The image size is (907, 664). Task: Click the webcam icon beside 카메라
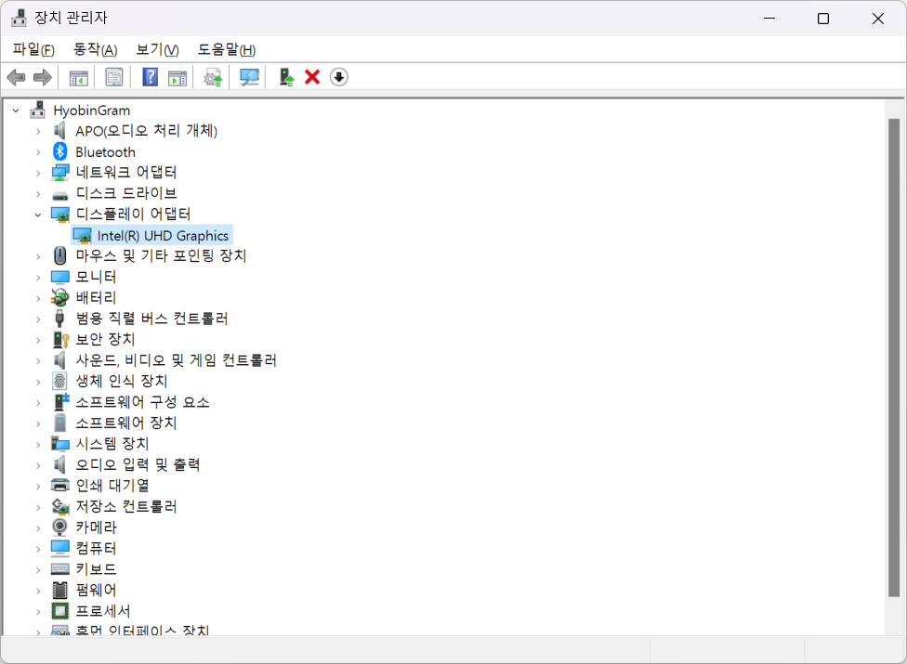coord(59,527)
